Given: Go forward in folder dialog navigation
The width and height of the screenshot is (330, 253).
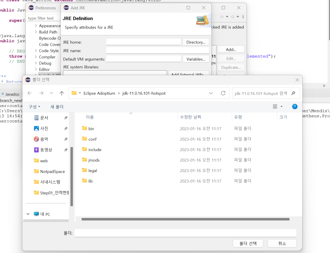Looking at the screenshot, I should click(41, 93).
